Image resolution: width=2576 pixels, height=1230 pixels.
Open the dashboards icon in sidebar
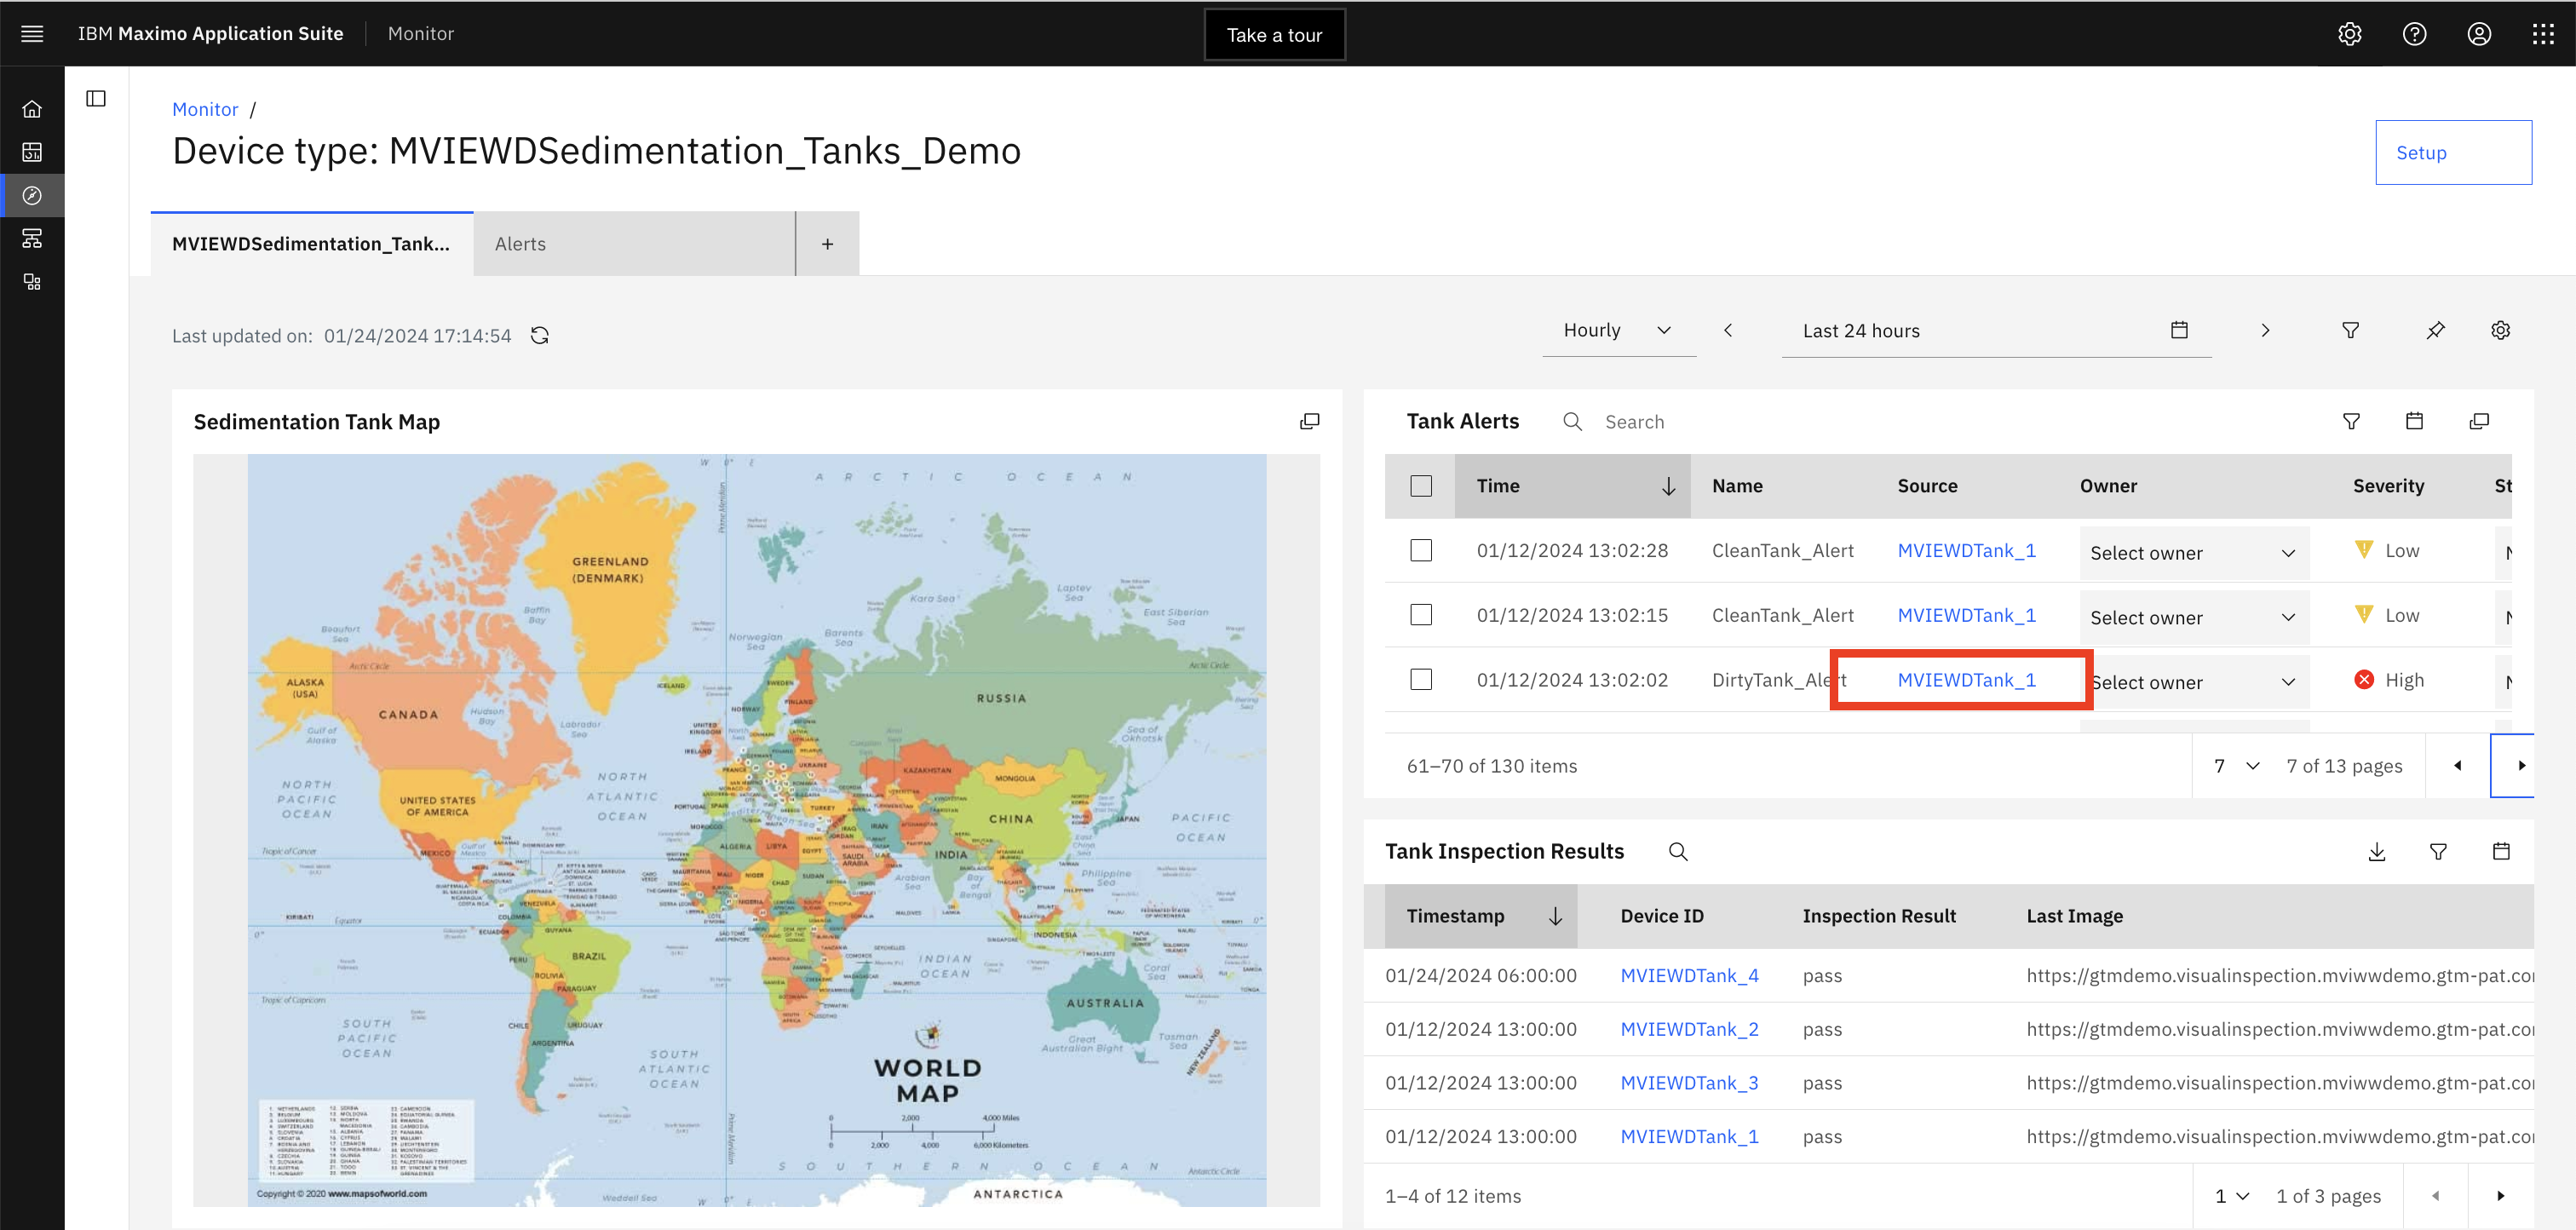[x=32, y=152]
